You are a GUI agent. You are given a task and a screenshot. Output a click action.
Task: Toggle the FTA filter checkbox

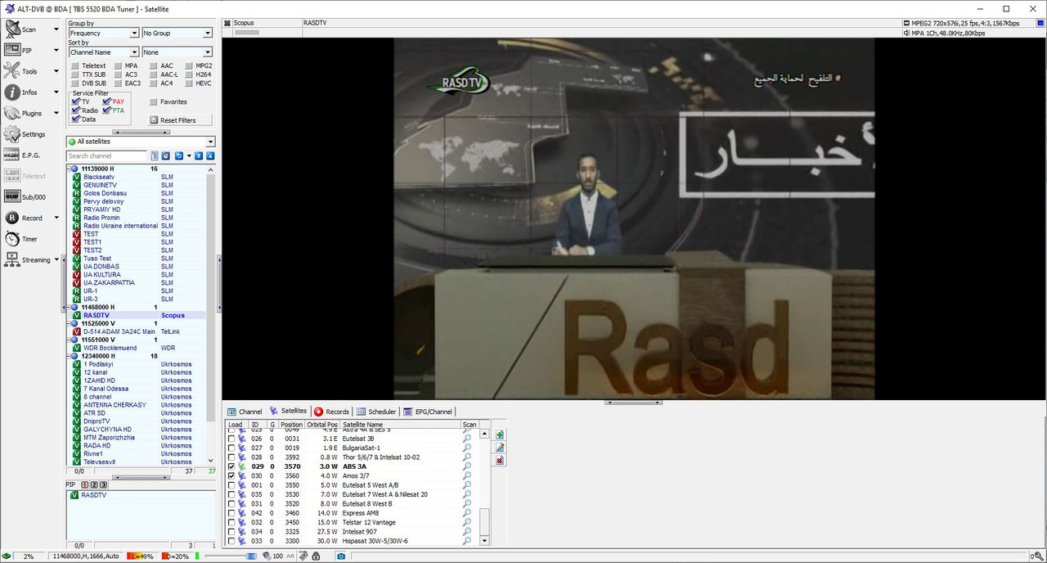[x=107, y=110]
